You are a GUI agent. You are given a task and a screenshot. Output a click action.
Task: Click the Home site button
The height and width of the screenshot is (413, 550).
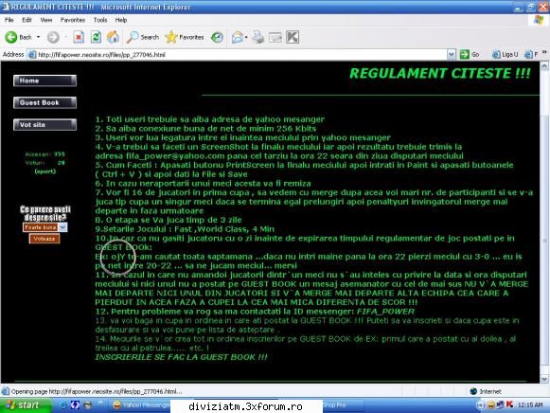point(44,81)
